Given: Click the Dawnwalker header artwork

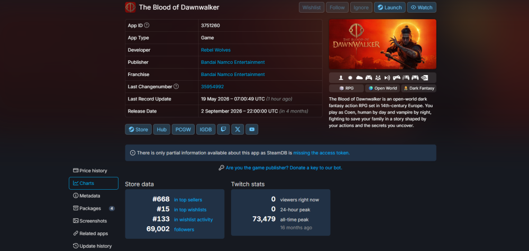Looking at the screenshot, I should [382, 44].
